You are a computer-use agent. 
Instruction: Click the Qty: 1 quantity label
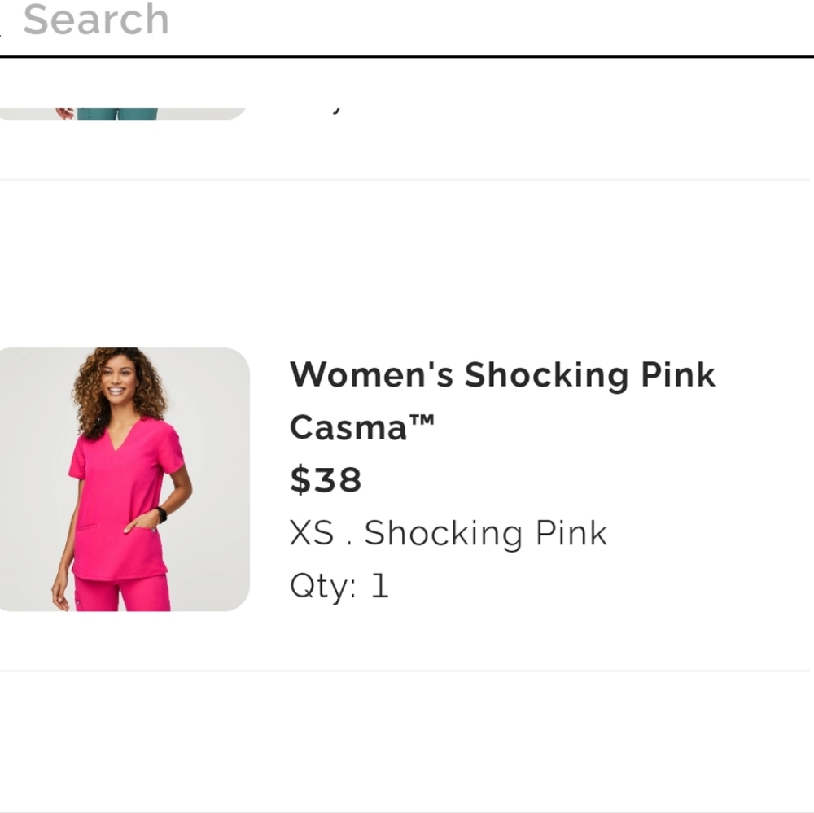tap(339, 586)
